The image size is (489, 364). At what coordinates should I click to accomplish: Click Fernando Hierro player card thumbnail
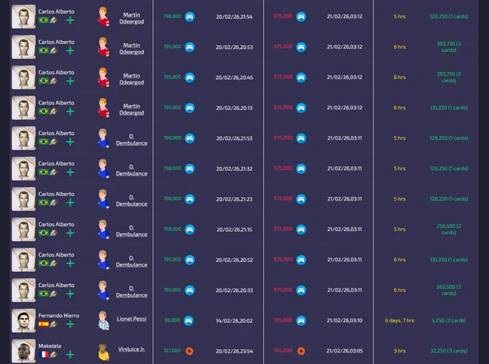tap(24, 320)
